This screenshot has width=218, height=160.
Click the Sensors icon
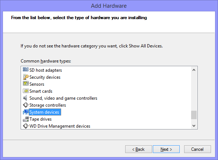click(x=25, y=83)
